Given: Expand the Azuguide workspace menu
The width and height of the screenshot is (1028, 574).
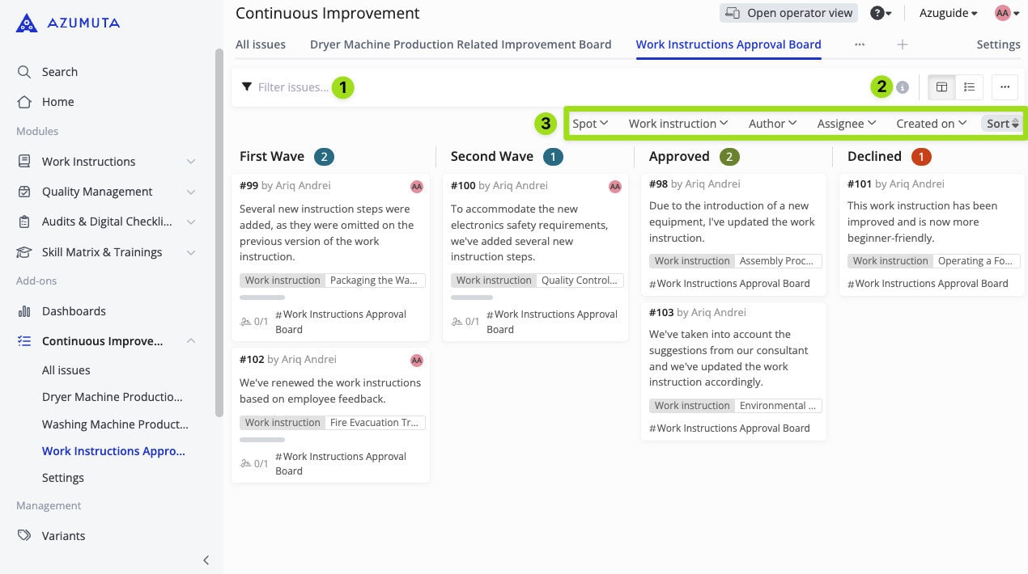Looking at the screenshot, I should click(x=948, y=13).
